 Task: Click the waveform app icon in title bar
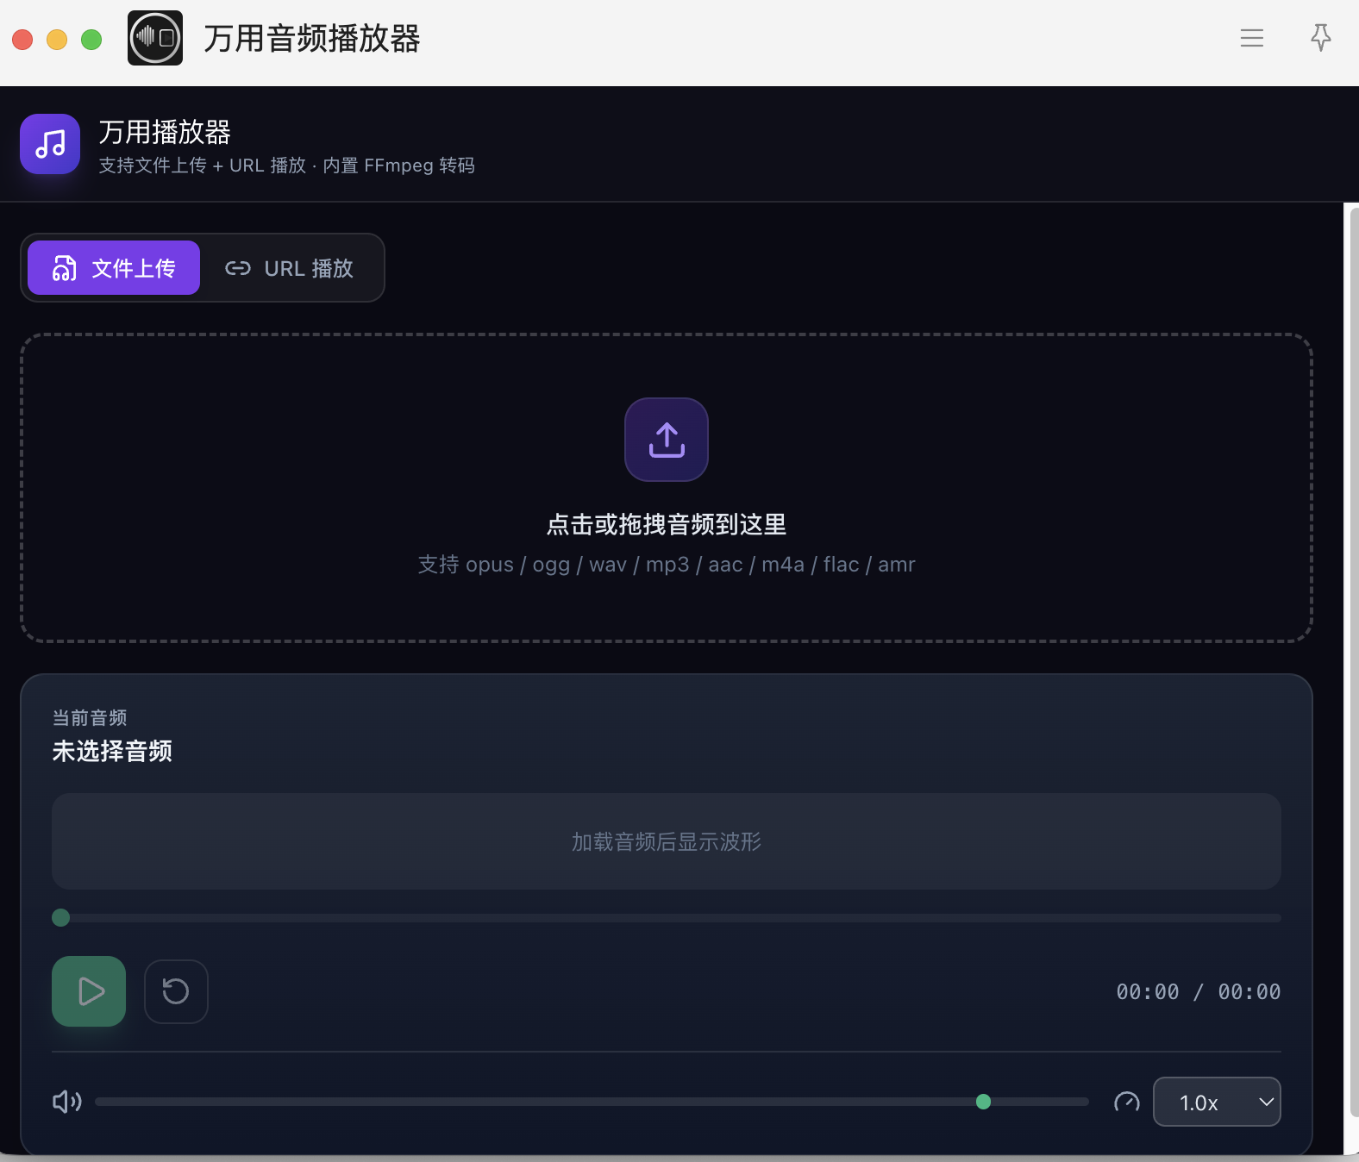pyautogui.click(x=155, y=38)
